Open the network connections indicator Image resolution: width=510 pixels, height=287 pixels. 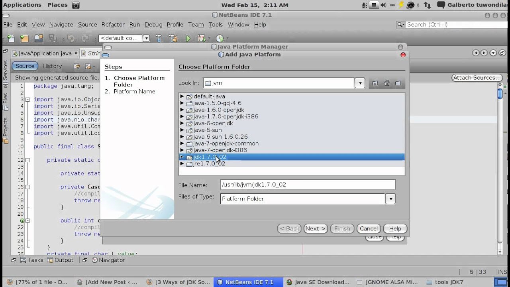(x=427, y=5)
